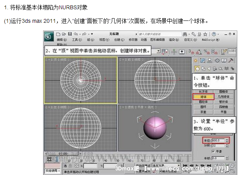Toggle the 3D Snaps button
This screenshot has height=175, width=240.
click(x=191, y=52)
